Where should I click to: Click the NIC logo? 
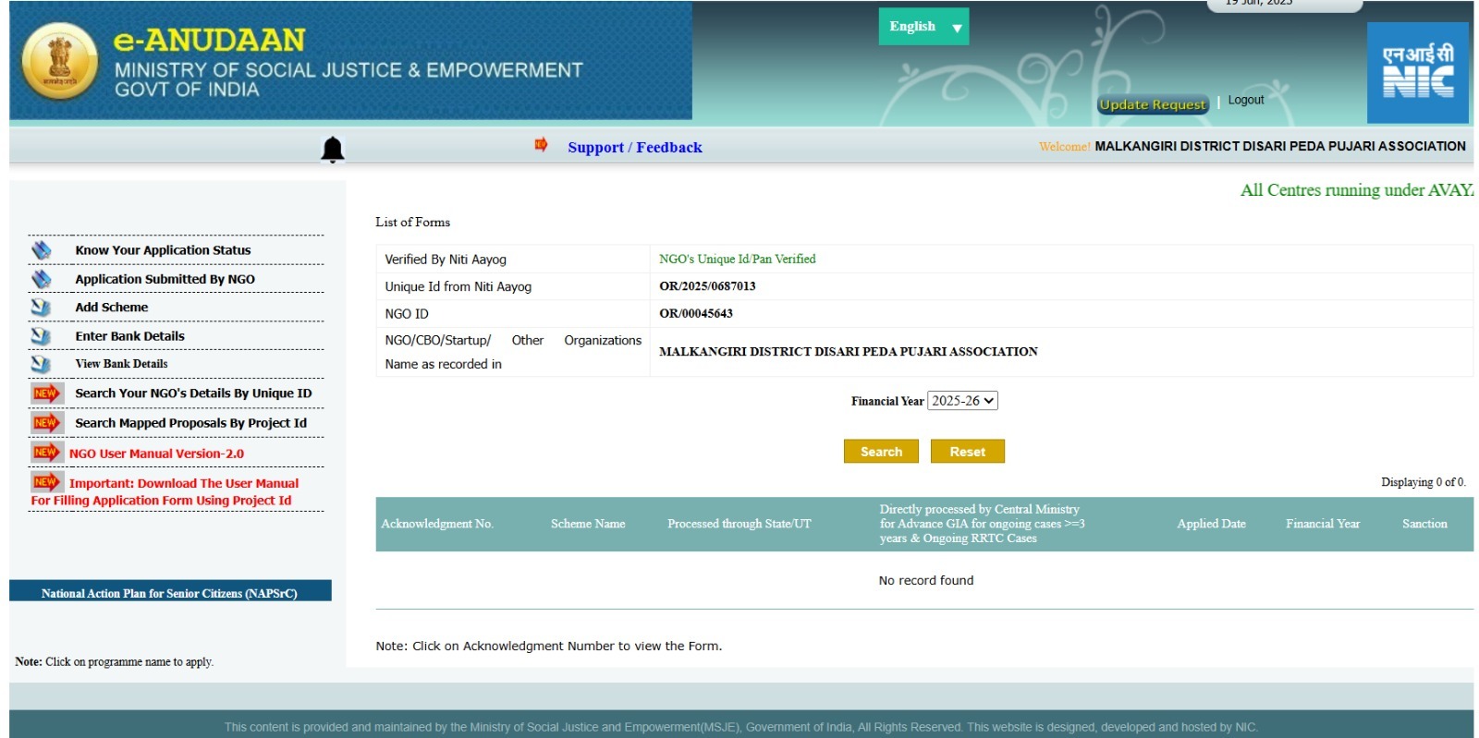[x=1417, y=73]
